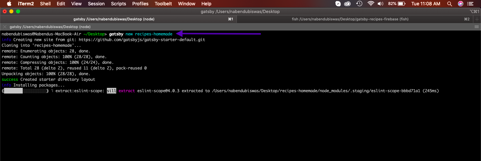Open the Shell menu
The height and width of the screenshot is (161, 481).
point(45,4)
